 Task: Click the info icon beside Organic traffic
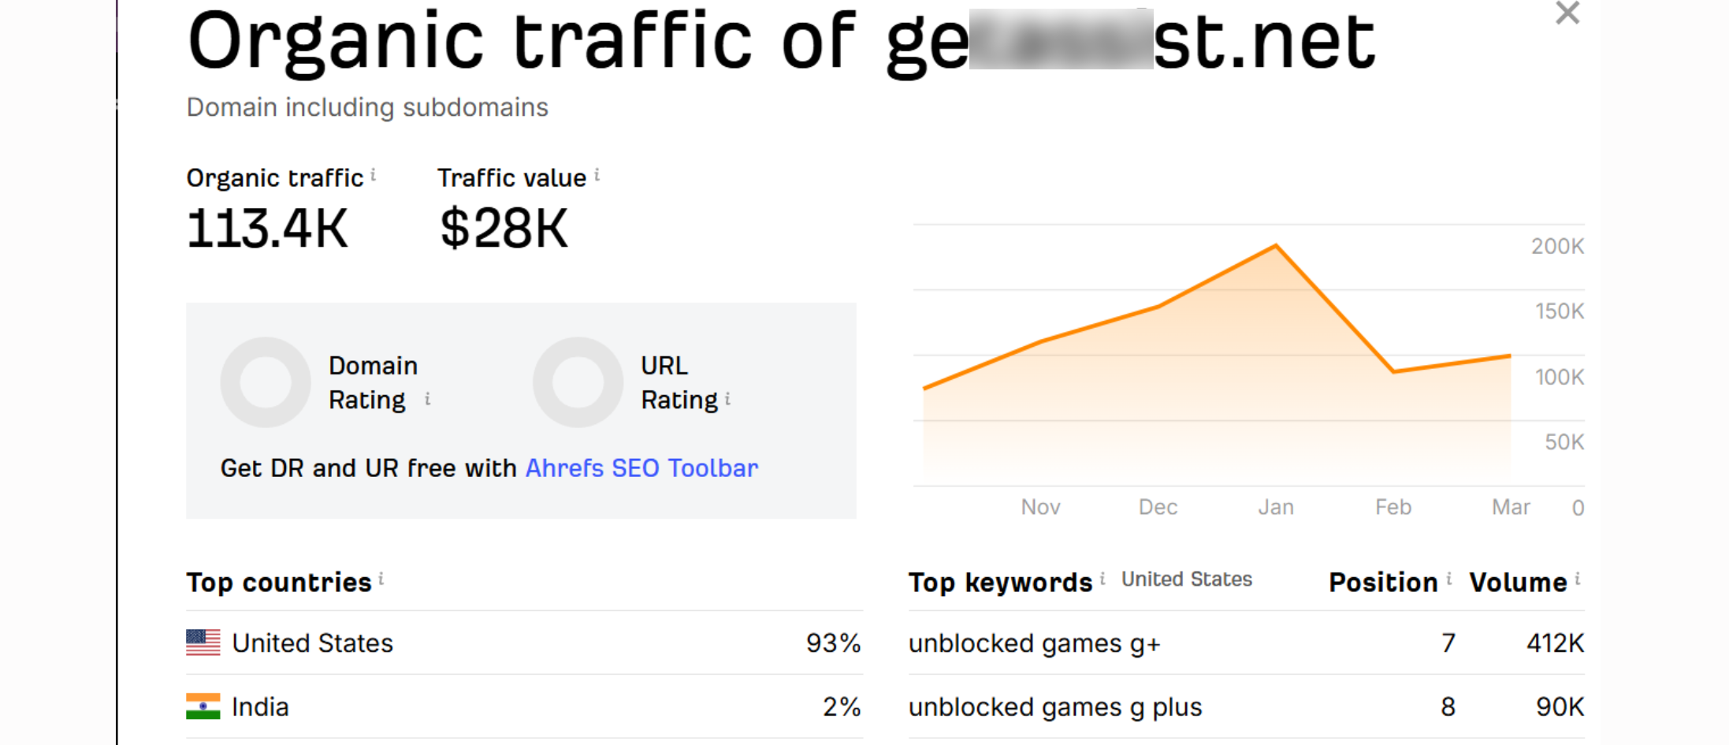point(374,175)
